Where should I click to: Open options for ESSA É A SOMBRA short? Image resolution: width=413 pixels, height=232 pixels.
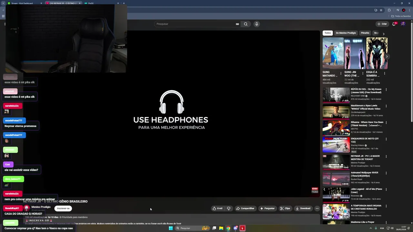tap(384, 73)
